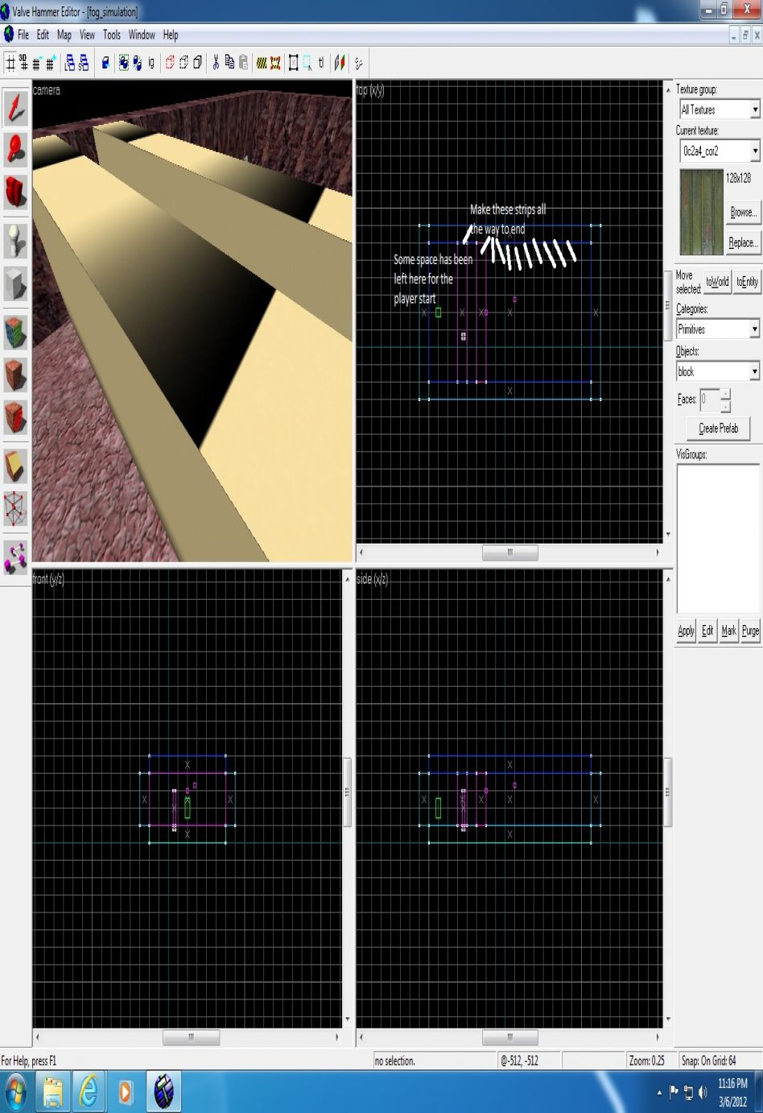This screenshot has height=1113, width=763.
Task: Open the Categories Primitives dropdown
Action: 754,329
